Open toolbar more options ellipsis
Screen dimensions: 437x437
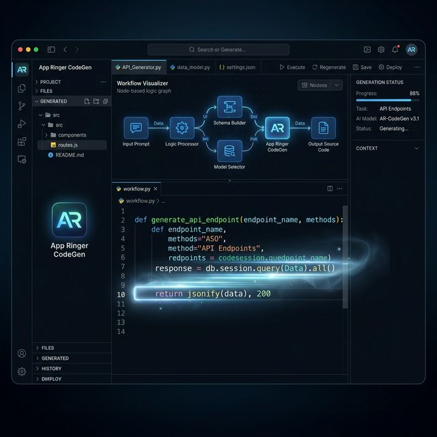[417, 67]
